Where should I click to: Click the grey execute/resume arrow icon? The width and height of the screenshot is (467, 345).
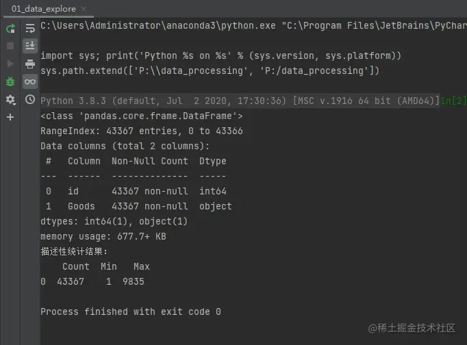coord(10,64)
